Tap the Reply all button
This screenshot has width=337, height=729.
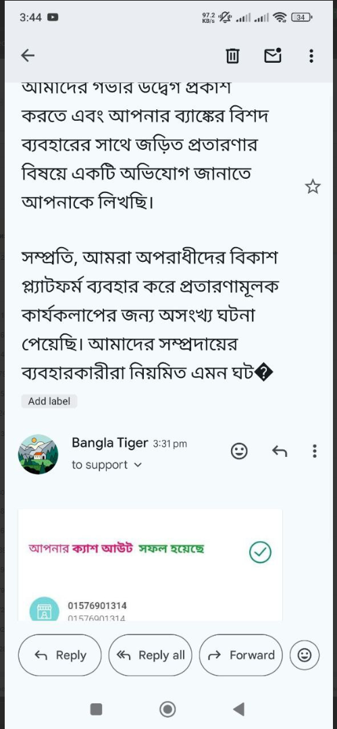[x=151, y=655]
